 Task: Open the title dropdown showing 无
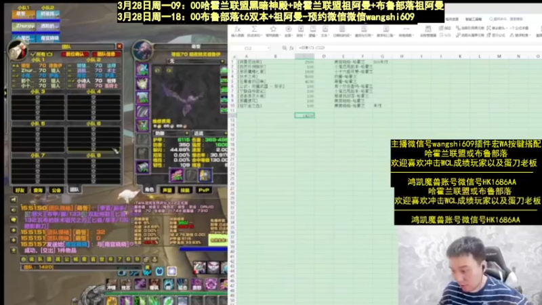196,61
